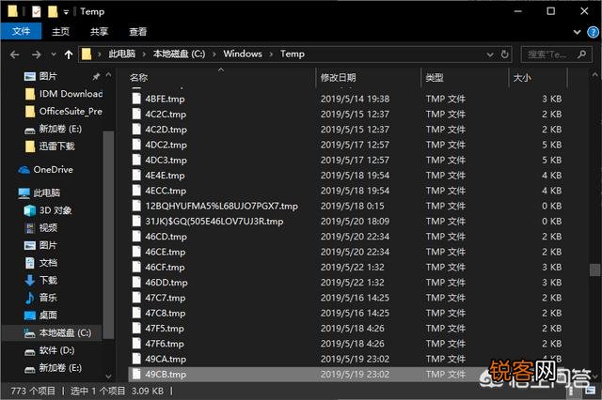Select OneDrive in the navigation pane
The width and height of the screenshot is (602, 400).
pyautogui.click(x=46, y=170)
